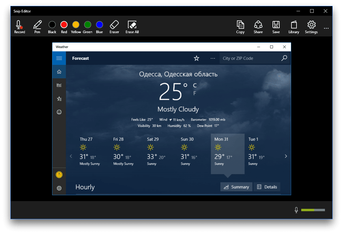The height and width of the screenshot is (234, 343).
Task: Switch temperature unit to Fahrenheit
Action: pyautogui.click(x=195, y=93)
